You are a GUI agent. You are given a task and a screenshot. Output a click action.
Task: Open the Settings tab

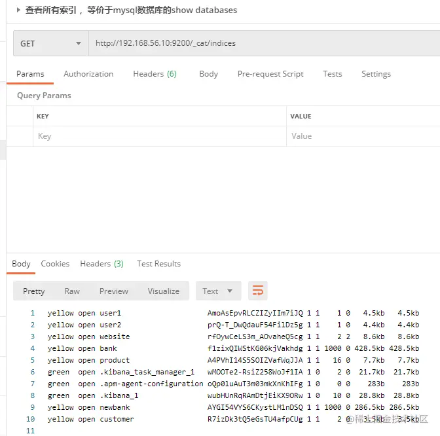click(376, 74)
